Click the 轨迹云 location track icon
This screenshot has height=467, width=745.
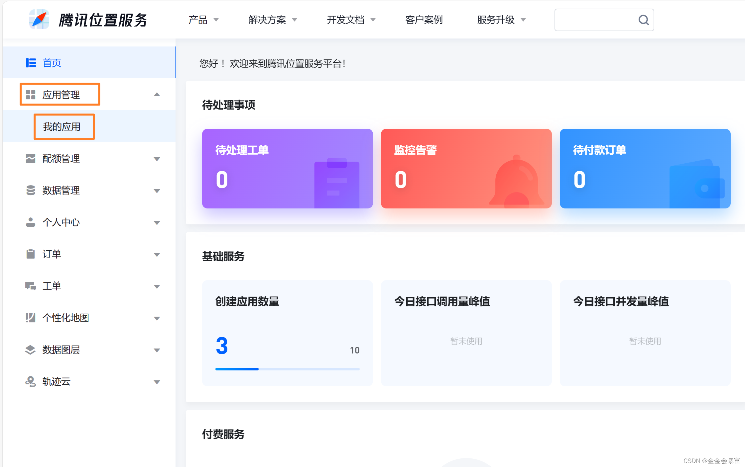coord(31,381)
